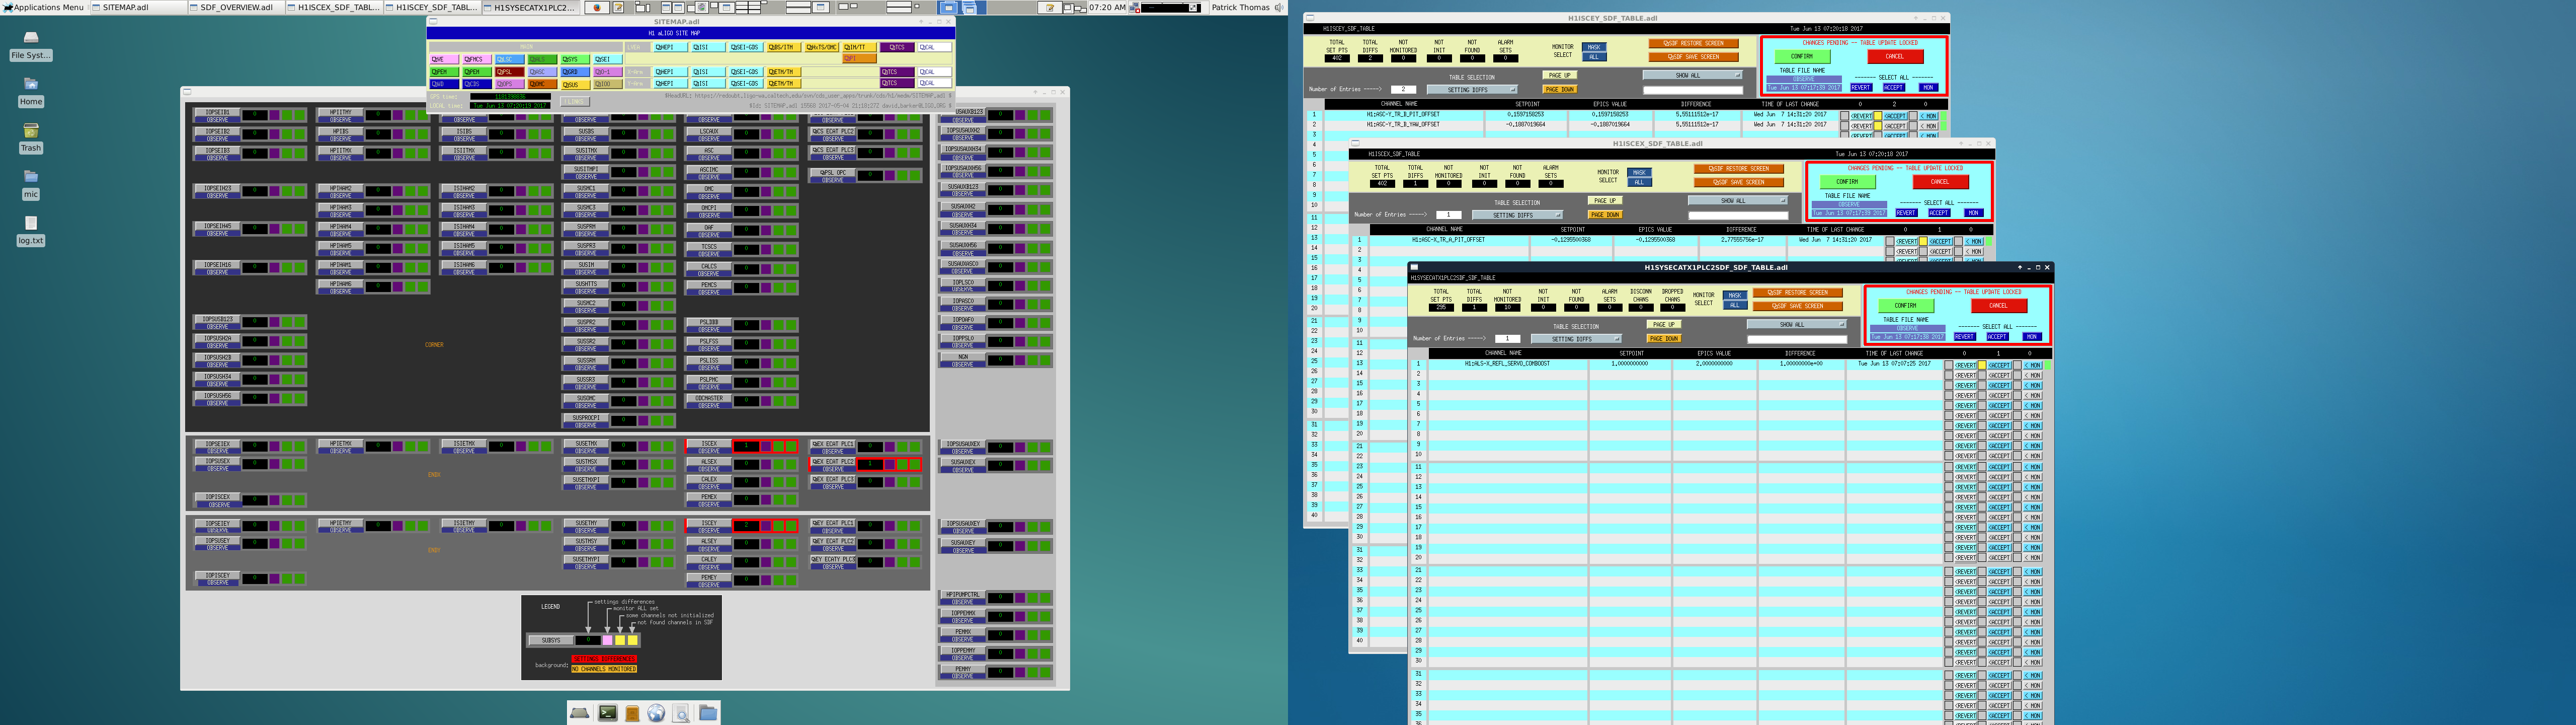Check revert box for H1:ASC-Y_TR_B_PIT_OFFSET in ISCEY table
The height and width of the screenshot is (725, 2576).
point(1845,116)
